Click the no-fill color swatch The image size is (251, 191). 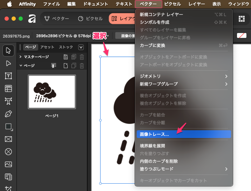[x=242, y=35]
